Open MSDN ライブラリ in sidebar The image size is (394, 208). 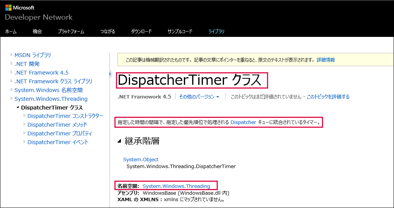click(33, 55)
